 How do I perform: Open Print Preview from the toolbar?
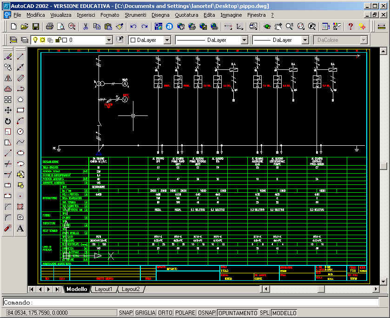coord(61,27)
